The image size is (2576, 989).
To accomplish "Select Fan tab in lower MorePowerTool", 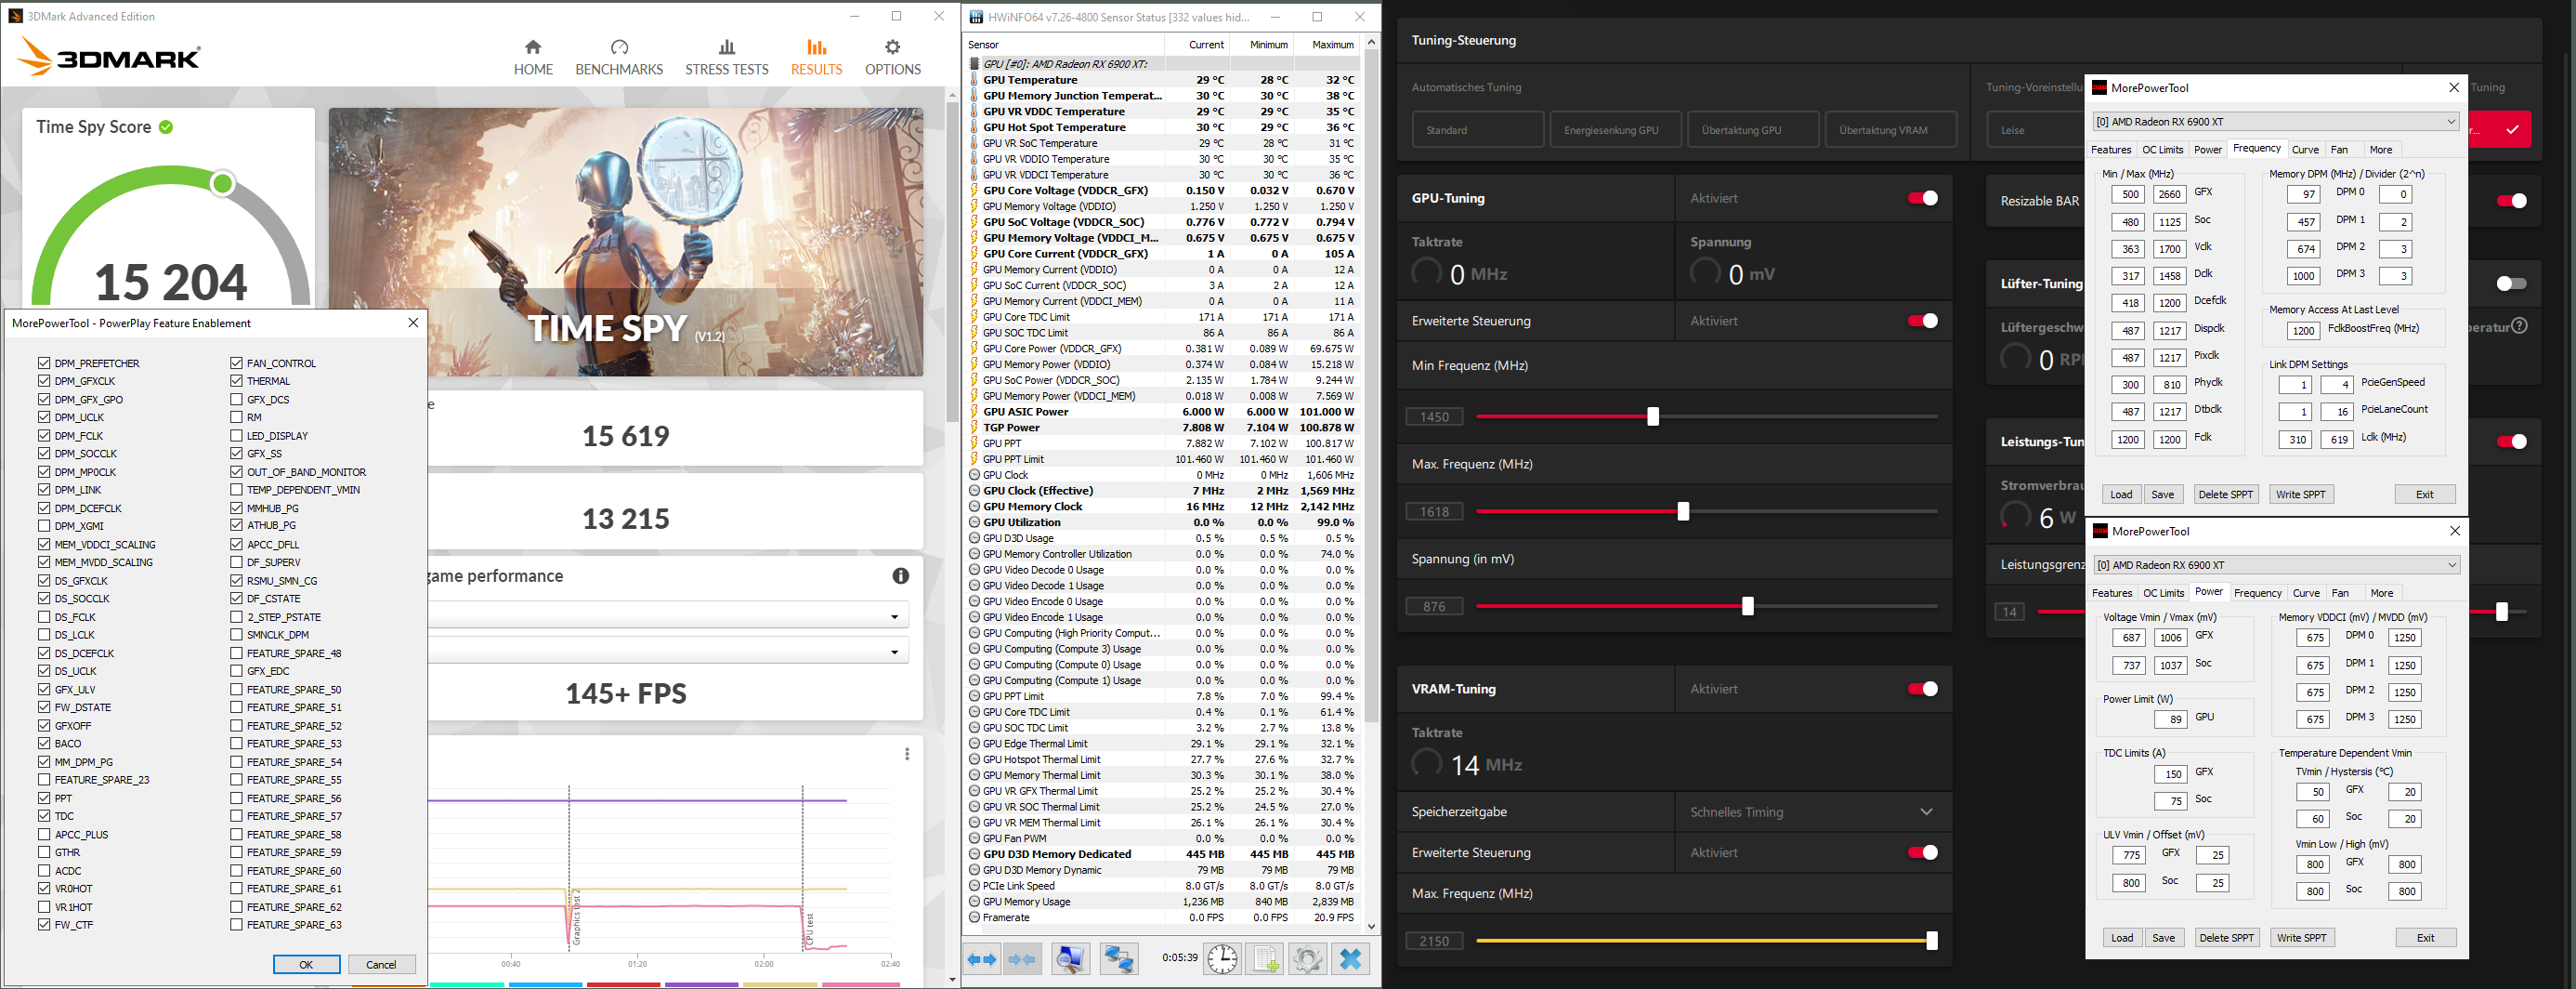I will click(2340, 593).
